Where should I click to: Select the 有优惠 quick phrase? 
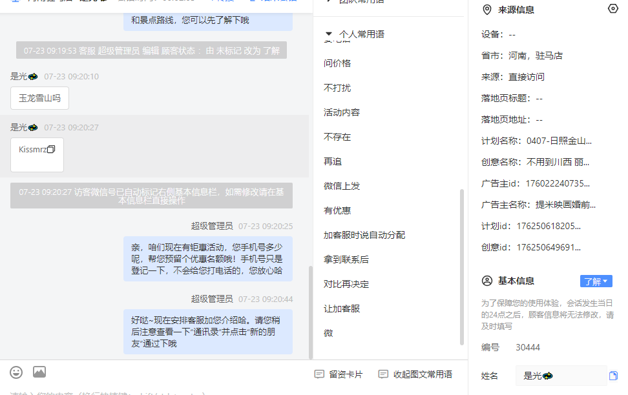click(337, 210)
